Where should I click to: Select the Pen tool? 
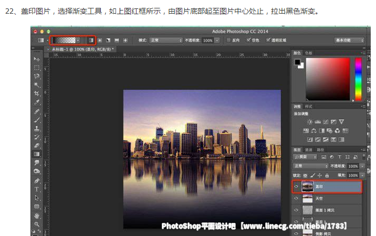coord(36,180)
